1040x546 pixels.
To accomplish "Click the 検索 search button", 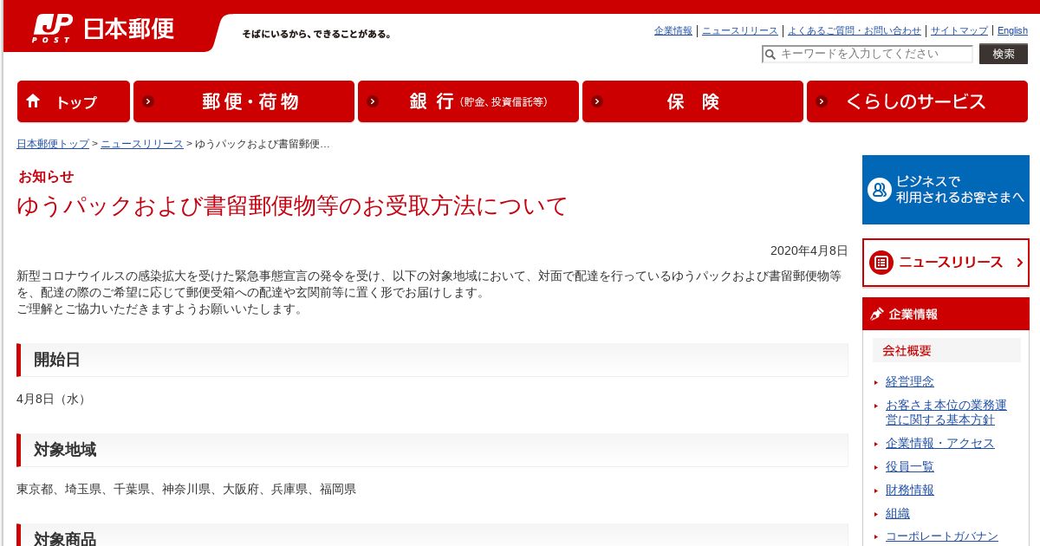I will tap(1004, 54).
